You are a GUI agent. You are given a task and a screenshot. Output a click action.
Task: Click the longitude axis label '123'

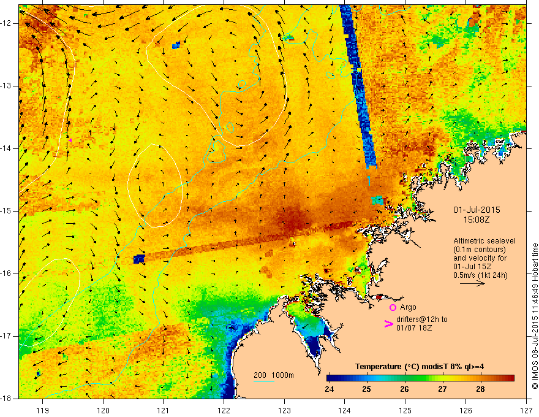[284, 410]
